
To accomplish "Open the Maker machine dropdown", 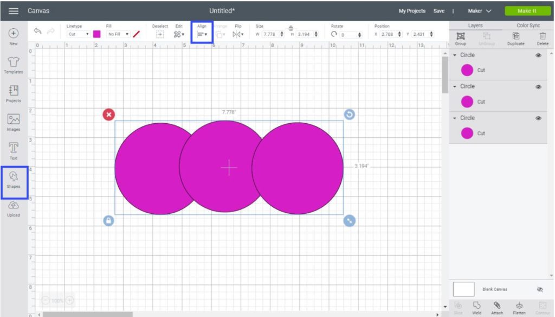I will click(x=480, y=11).
